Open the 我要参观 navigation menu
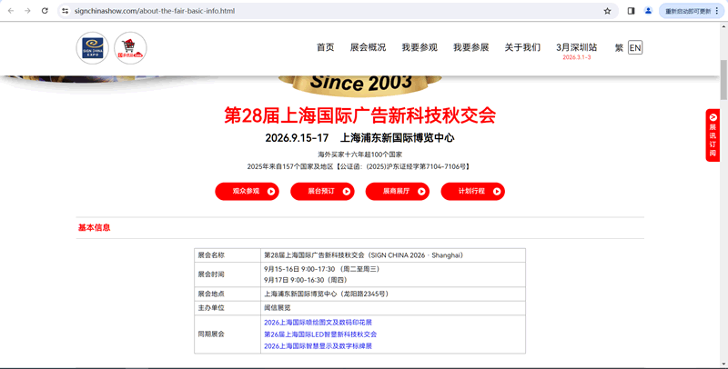The image size is (728, 369). point(420,47)
